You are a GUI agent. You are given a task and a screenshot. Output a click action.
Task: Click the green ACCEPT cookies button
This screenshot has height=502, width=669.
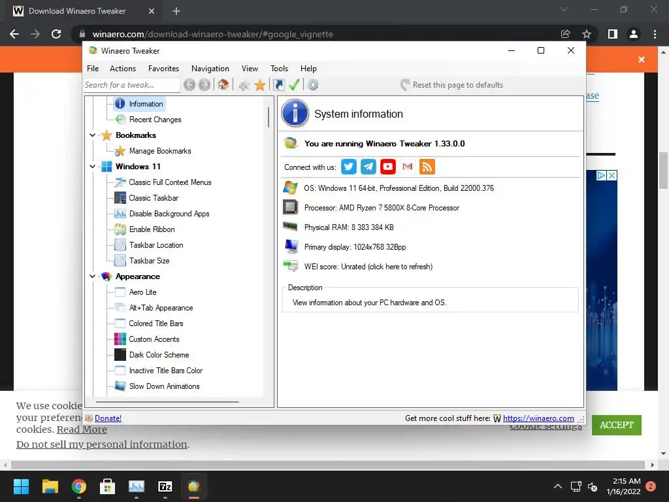coord(617,425)
